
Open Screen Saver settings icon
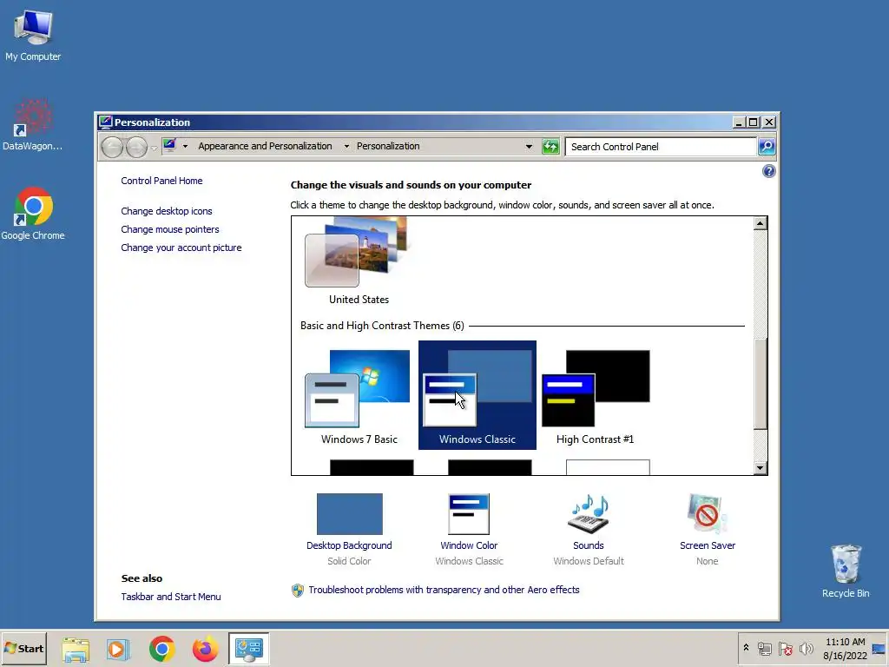pos(707,514)
